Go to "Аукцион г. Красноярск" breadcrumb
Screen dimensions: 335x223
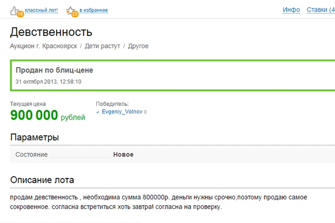tap(43, 46)
